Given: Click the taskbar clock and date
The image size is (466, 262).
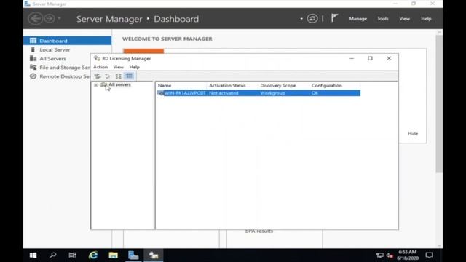Looking at the screenshot, I should [x=408, y=255].
